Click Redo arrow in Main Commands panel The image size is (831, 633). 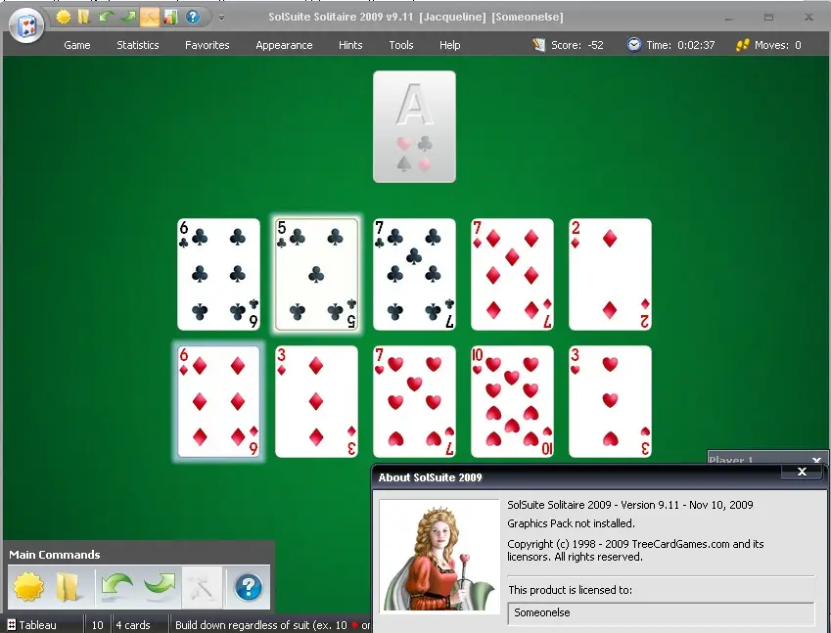tap(160, 587)
